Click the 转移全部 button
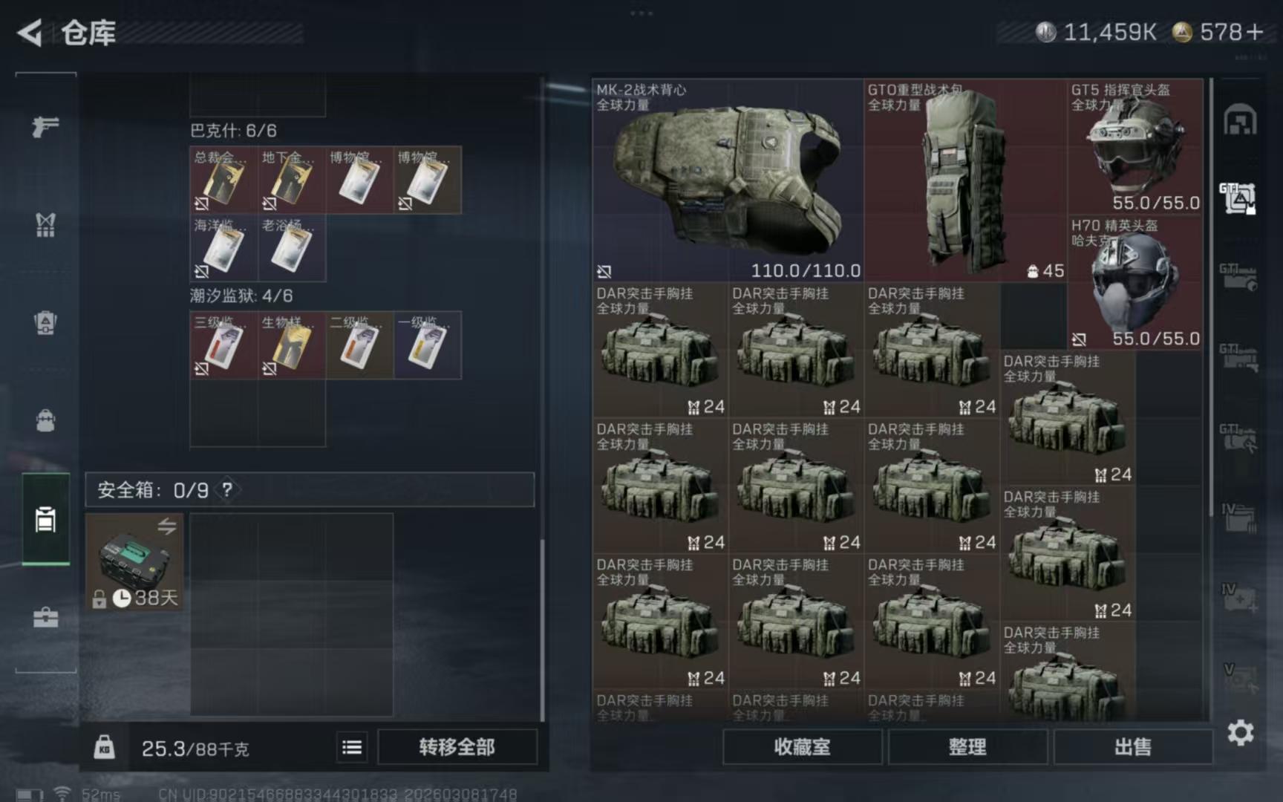The width and height of the screenshot is (1283, 802). [x=457, y=747]
